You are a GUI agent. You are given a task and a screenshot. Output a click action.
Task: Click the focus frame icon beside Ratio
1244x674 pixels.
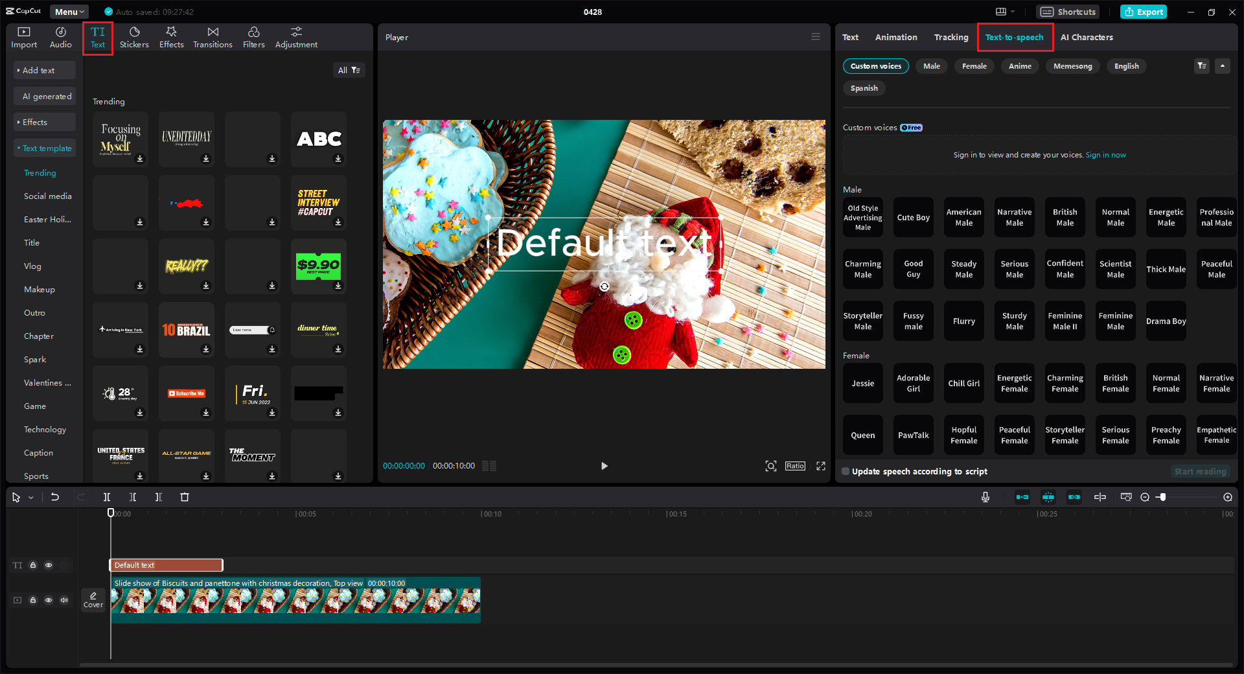(771, 466)
